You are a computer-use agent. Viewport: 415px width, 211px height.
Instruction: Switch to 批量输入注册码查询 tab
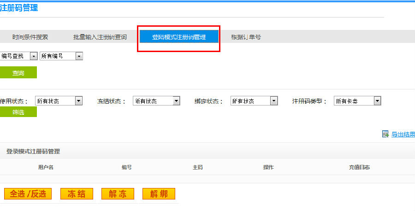pos(100,37)
